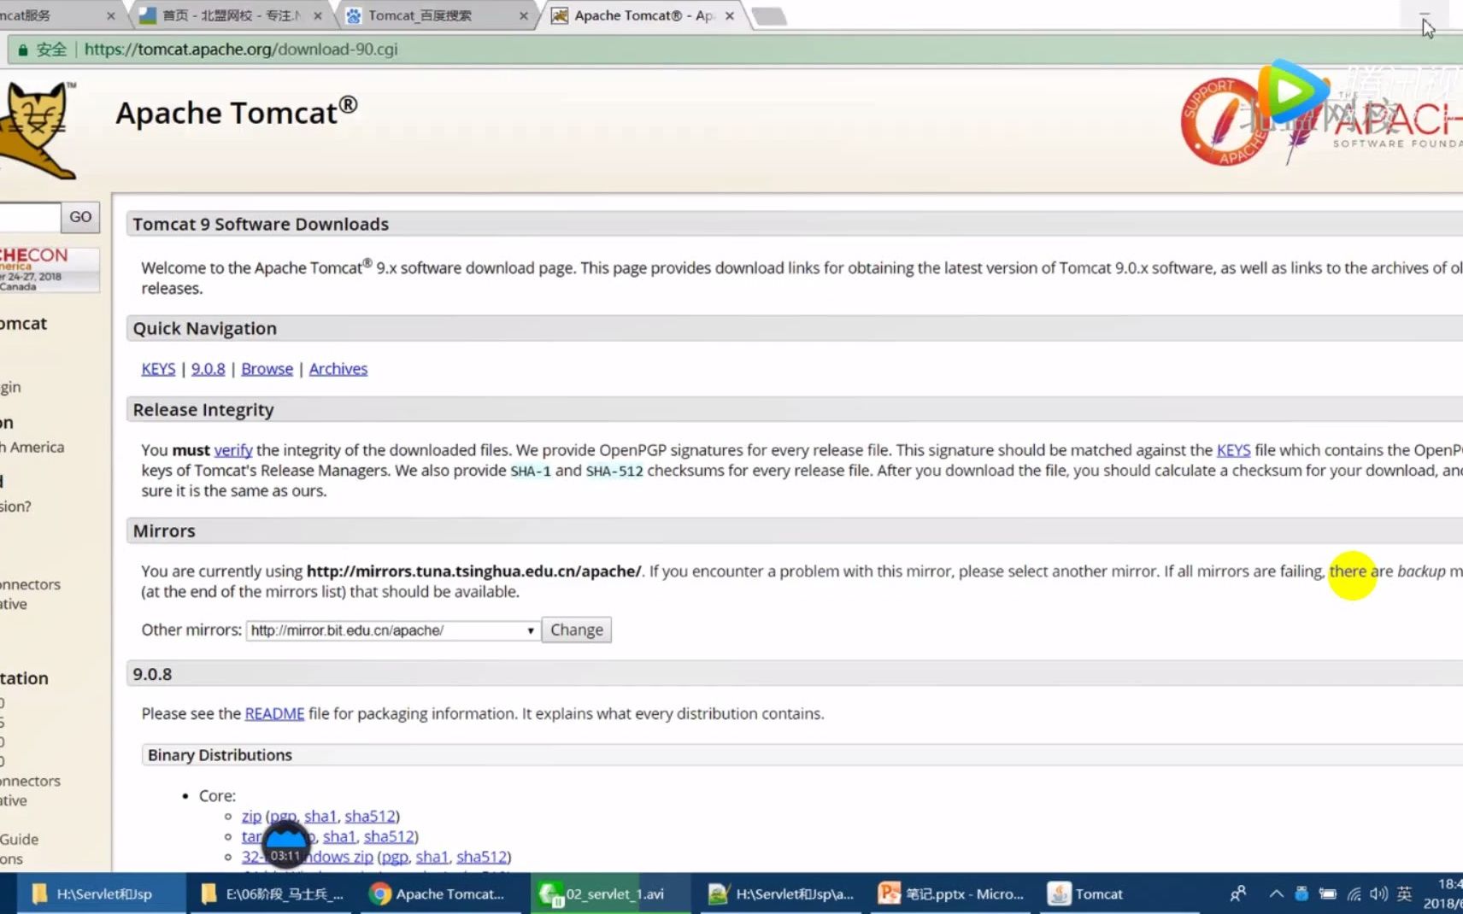Click the Mirrors section heading

tap(164, 531)
